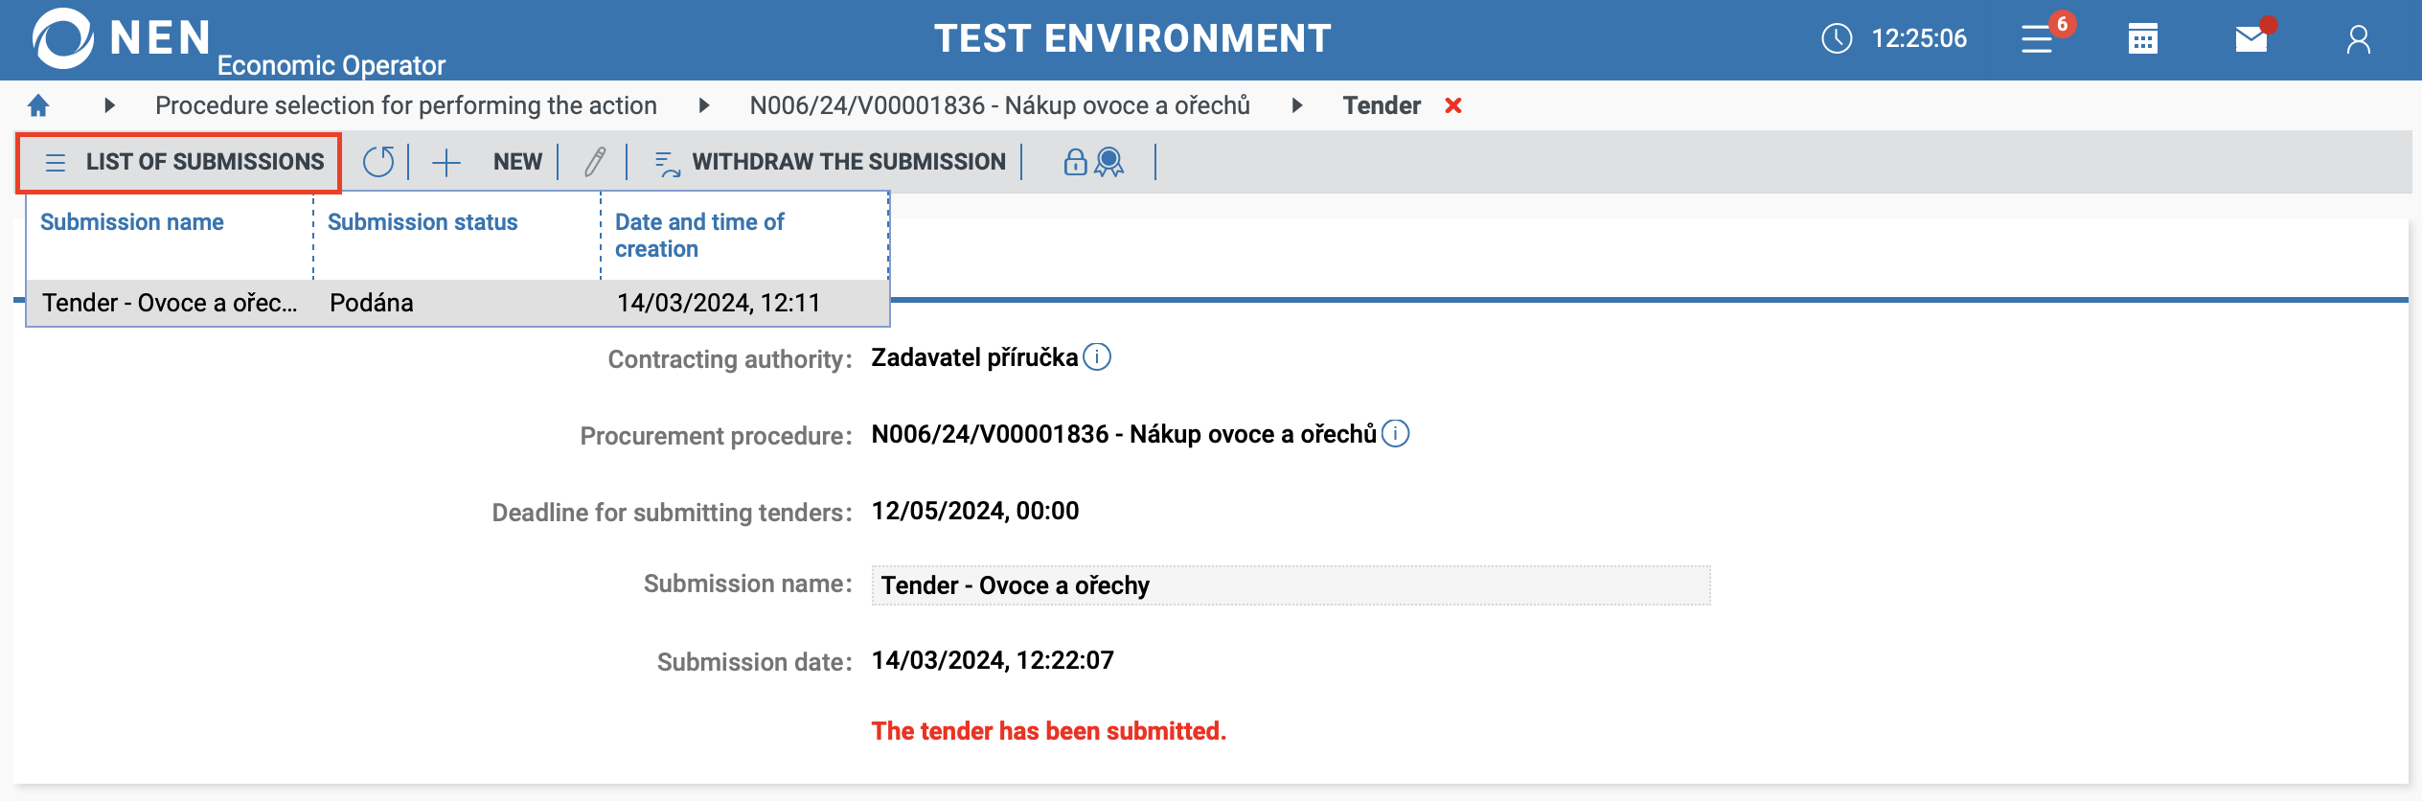2422x801 pixels.
Task: Show info for the procurement procedure
Action: pos(1396,434)
